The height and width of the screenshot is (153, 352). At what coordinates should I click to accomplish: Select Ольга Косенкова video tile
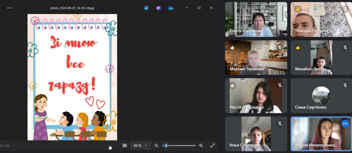pos(256,19)
